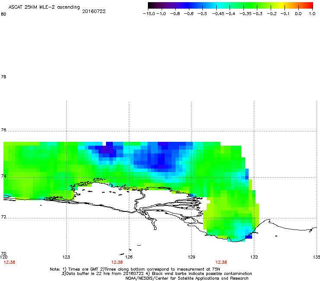The width and height of the screenshot is (320, 281).
Task: Click the -0.3 color scale label
Action: 258,14
